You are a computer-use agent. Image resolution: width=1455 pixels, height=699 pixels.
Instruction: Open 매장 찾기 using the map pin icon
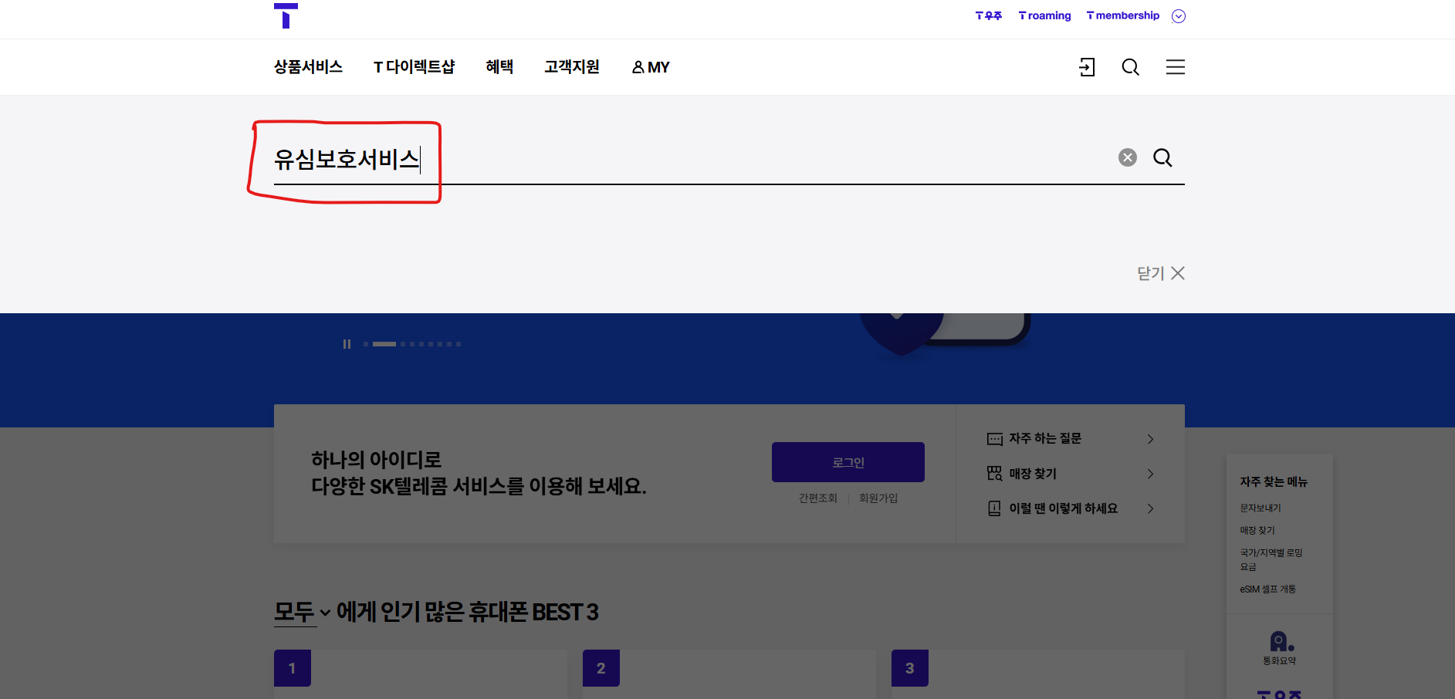pyautogui.click(x=994, y=473)
